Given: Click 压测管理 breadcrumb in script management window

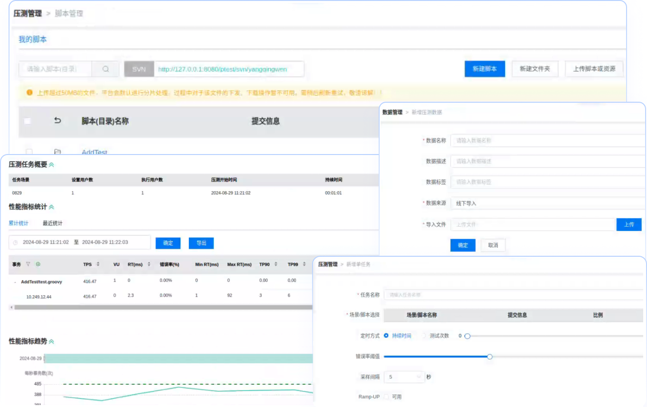Looking at the screenshot, I should 28,14.
